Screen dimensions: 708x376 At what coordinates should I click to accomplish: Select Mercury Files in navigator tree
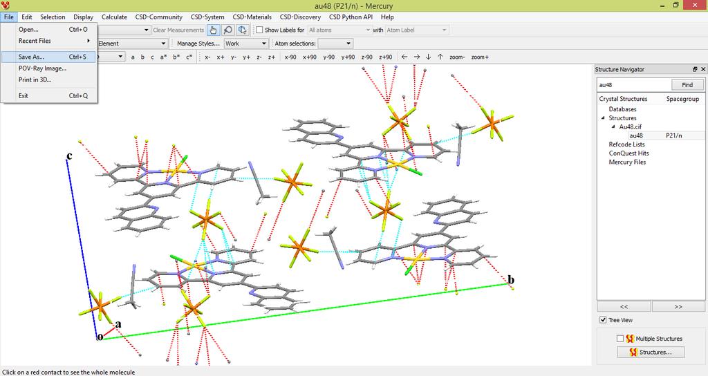(x=627, y=162)
